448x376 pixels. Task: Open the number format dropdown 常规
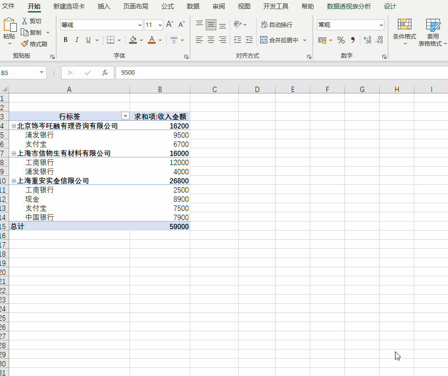pos(381,25)
